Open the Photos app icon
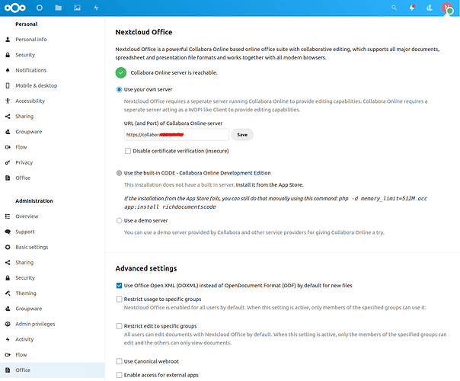 pos(77,8)
